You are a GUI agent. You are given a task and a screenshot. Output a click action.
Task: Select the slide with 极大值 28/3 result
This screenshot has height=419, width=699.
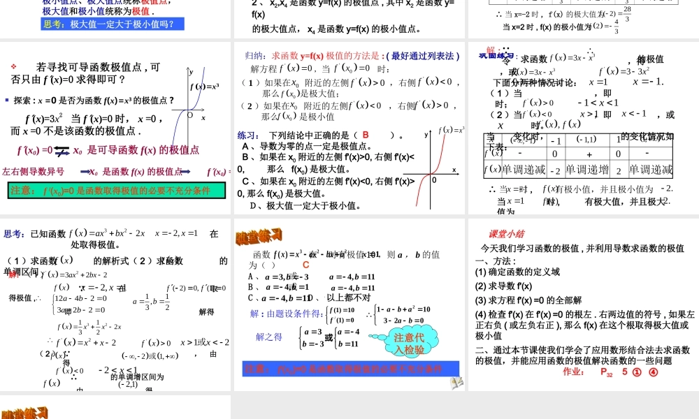pos(583,17)
